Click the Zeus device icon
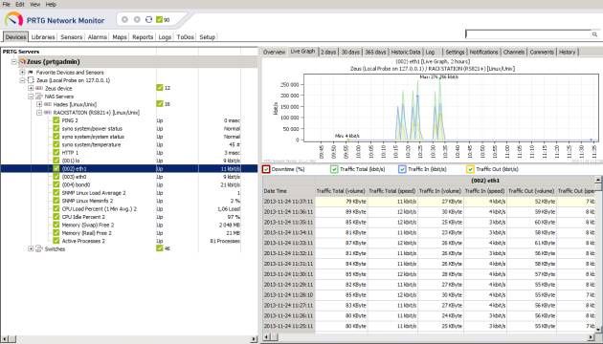 pyautogui.click(x=39, y=88)
